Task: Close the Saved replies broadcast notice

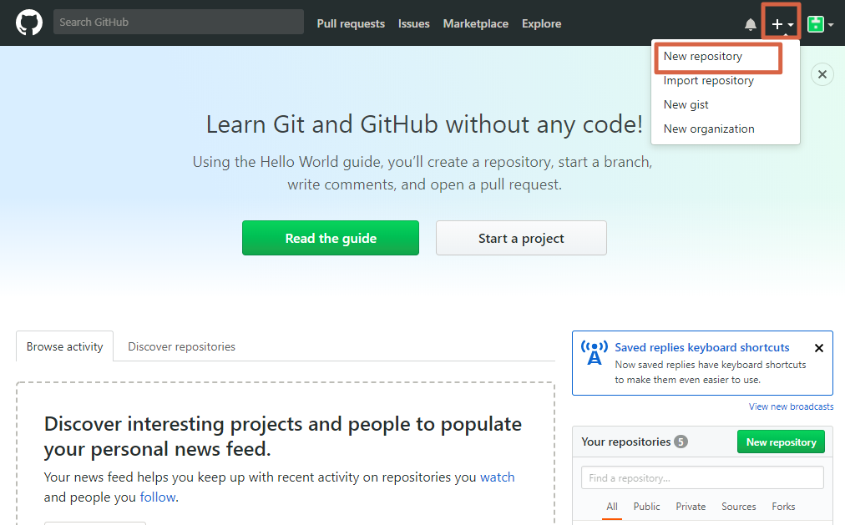Action: (x=818, y=348)
